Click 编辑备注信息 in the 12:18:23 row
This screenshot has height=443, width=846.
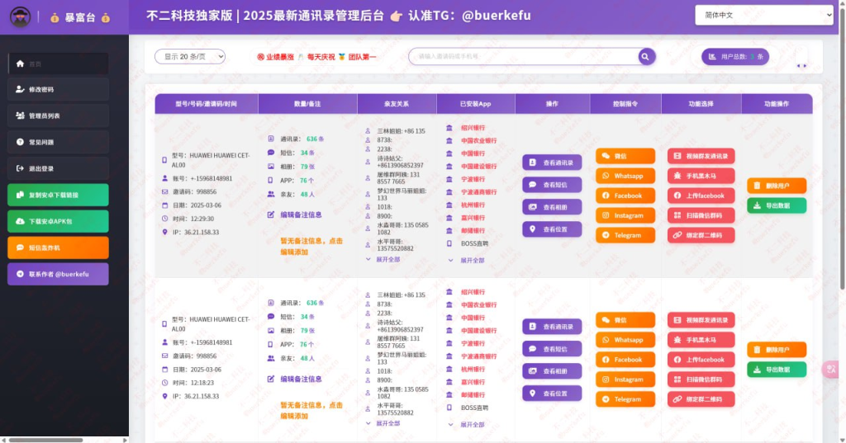(295, 379)
